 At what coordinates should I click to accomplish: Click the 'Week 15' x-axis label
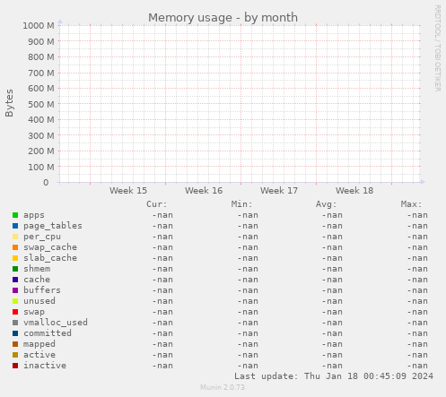pyautogui.click(x=128, y=191)
